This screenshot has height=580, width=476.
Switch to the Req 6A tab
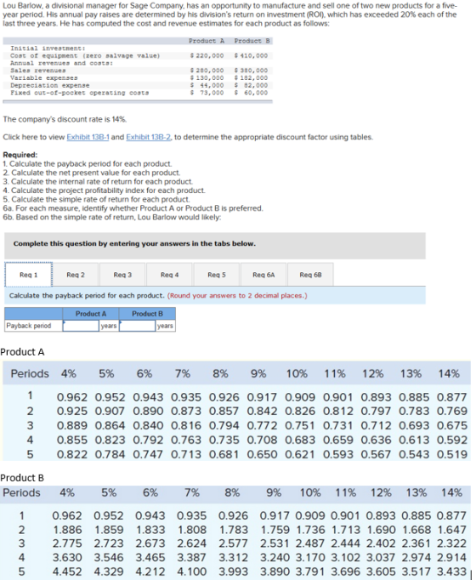(263, 275)
